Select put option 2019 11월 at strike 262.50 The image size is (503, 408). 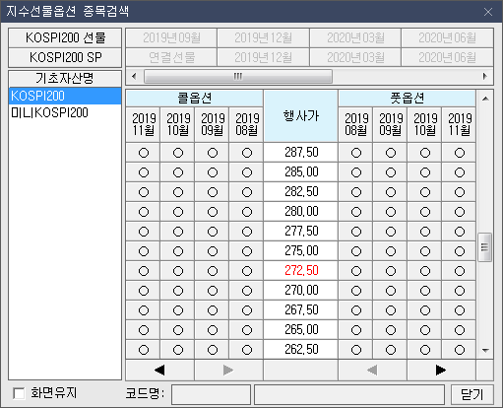click(x=460, y=350)
